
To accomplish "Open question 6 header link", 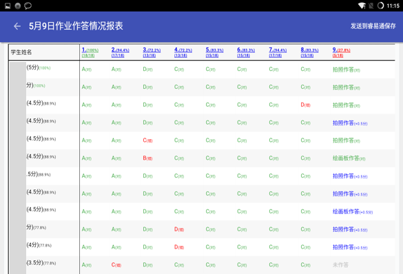I will point(246,52).
